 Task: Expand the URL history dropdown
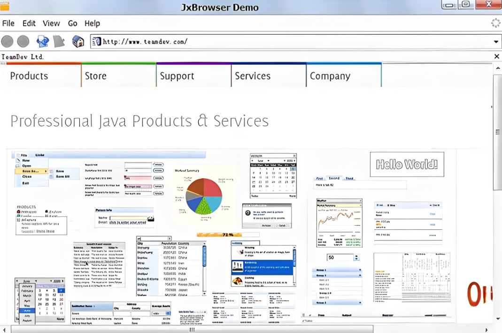pos(496,42)
